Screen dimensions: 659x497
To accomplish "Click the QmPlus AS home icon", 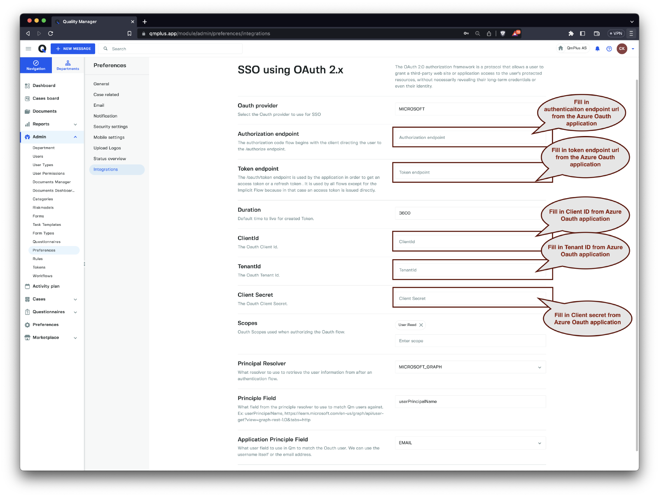I will click(561, 48).
